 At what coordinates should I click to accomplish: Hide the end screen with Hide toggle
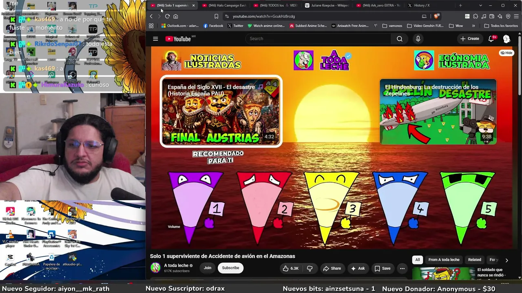click(x=507, y=53)
